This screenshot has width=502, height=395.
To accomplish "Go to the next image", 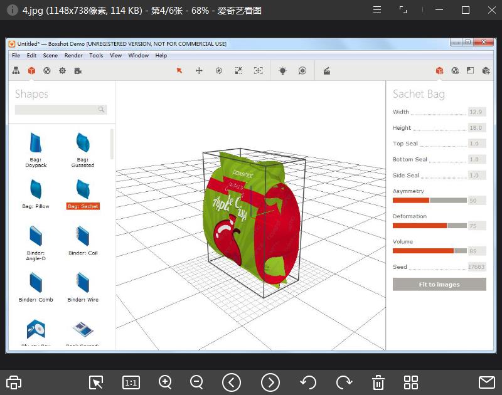I will coord(270,382).
